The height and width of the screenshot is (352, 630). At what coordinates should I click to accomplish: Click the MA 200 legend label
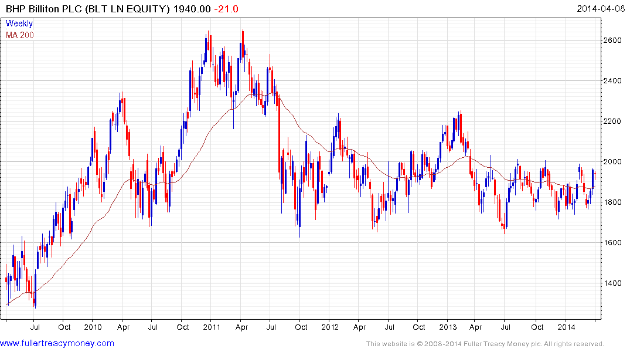pos(20,35)
